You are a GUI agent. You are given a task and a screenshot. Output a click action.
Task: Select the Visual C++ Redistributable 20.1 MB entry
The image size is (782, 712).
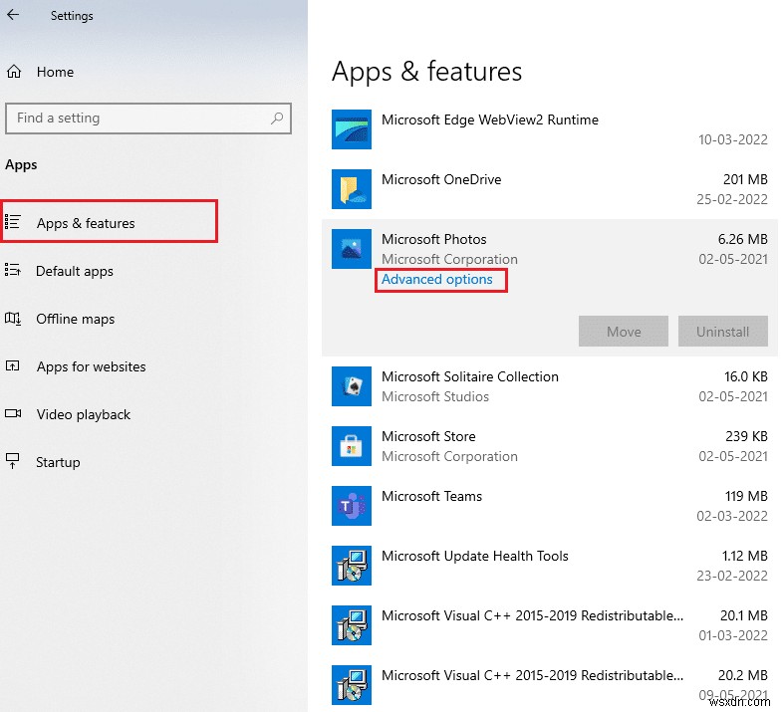tap(549, 625)
